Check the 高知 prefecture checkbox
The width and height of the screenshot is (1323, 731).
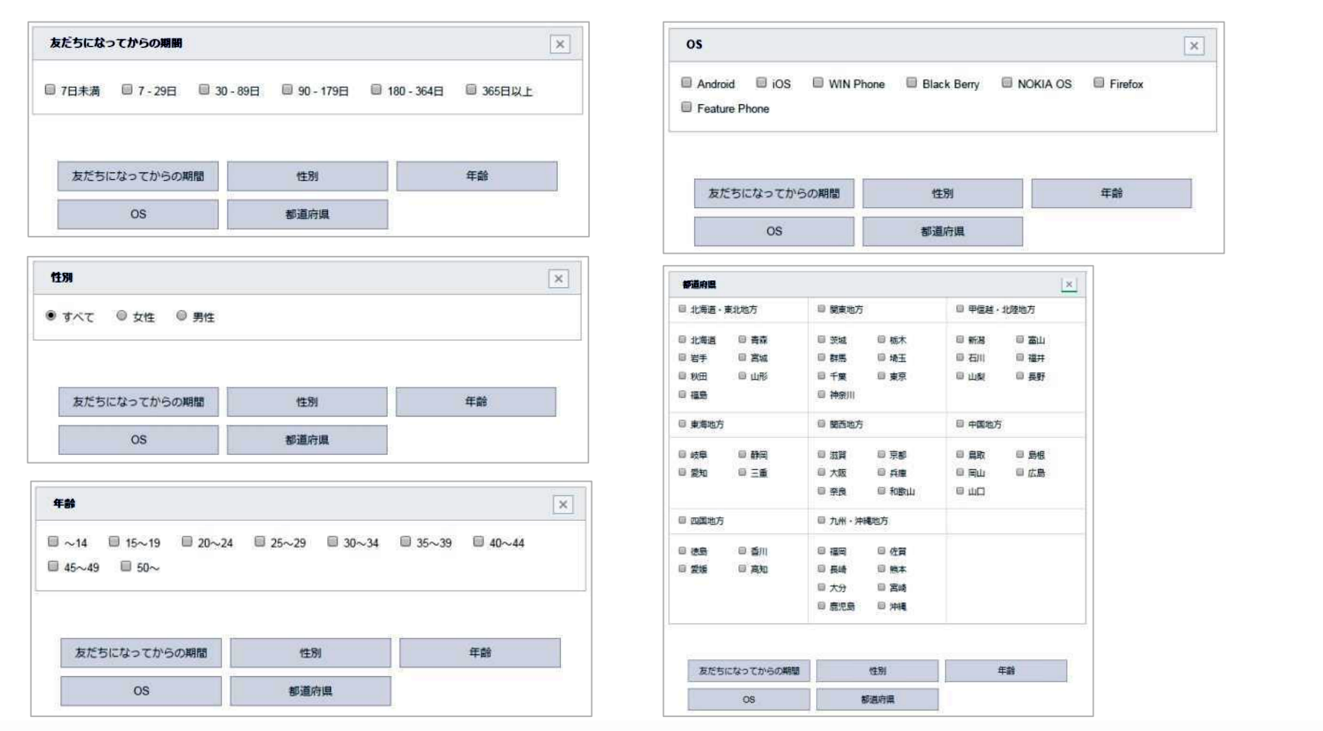[x=742, y=568]
